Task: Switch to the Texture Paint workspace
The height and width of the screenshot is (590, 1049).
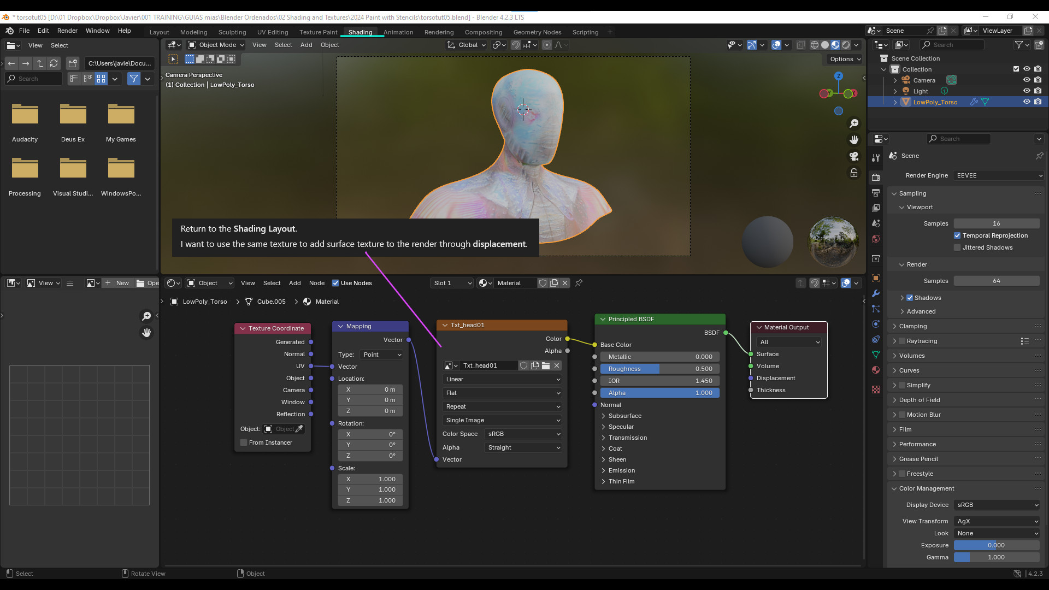Action: tap(318, 32)
